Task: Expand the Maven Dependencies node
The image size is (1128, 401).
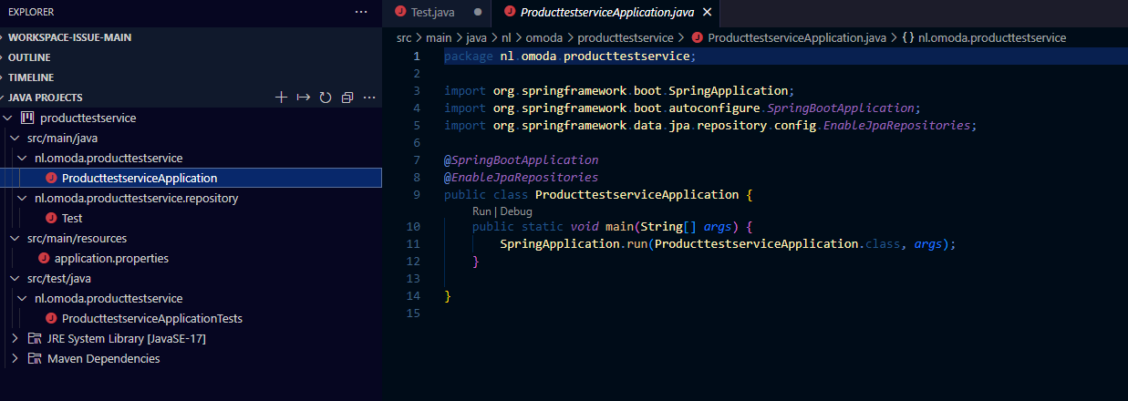Action: (15, 358)
